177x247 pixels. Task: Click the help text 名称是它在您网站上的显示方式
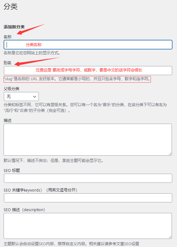pos(32,53)
